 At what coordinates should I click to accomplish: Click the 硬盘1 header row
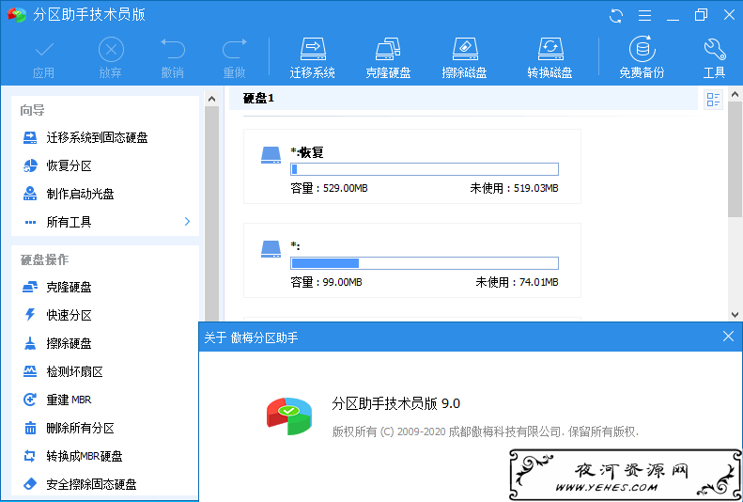tap(463, 99)
